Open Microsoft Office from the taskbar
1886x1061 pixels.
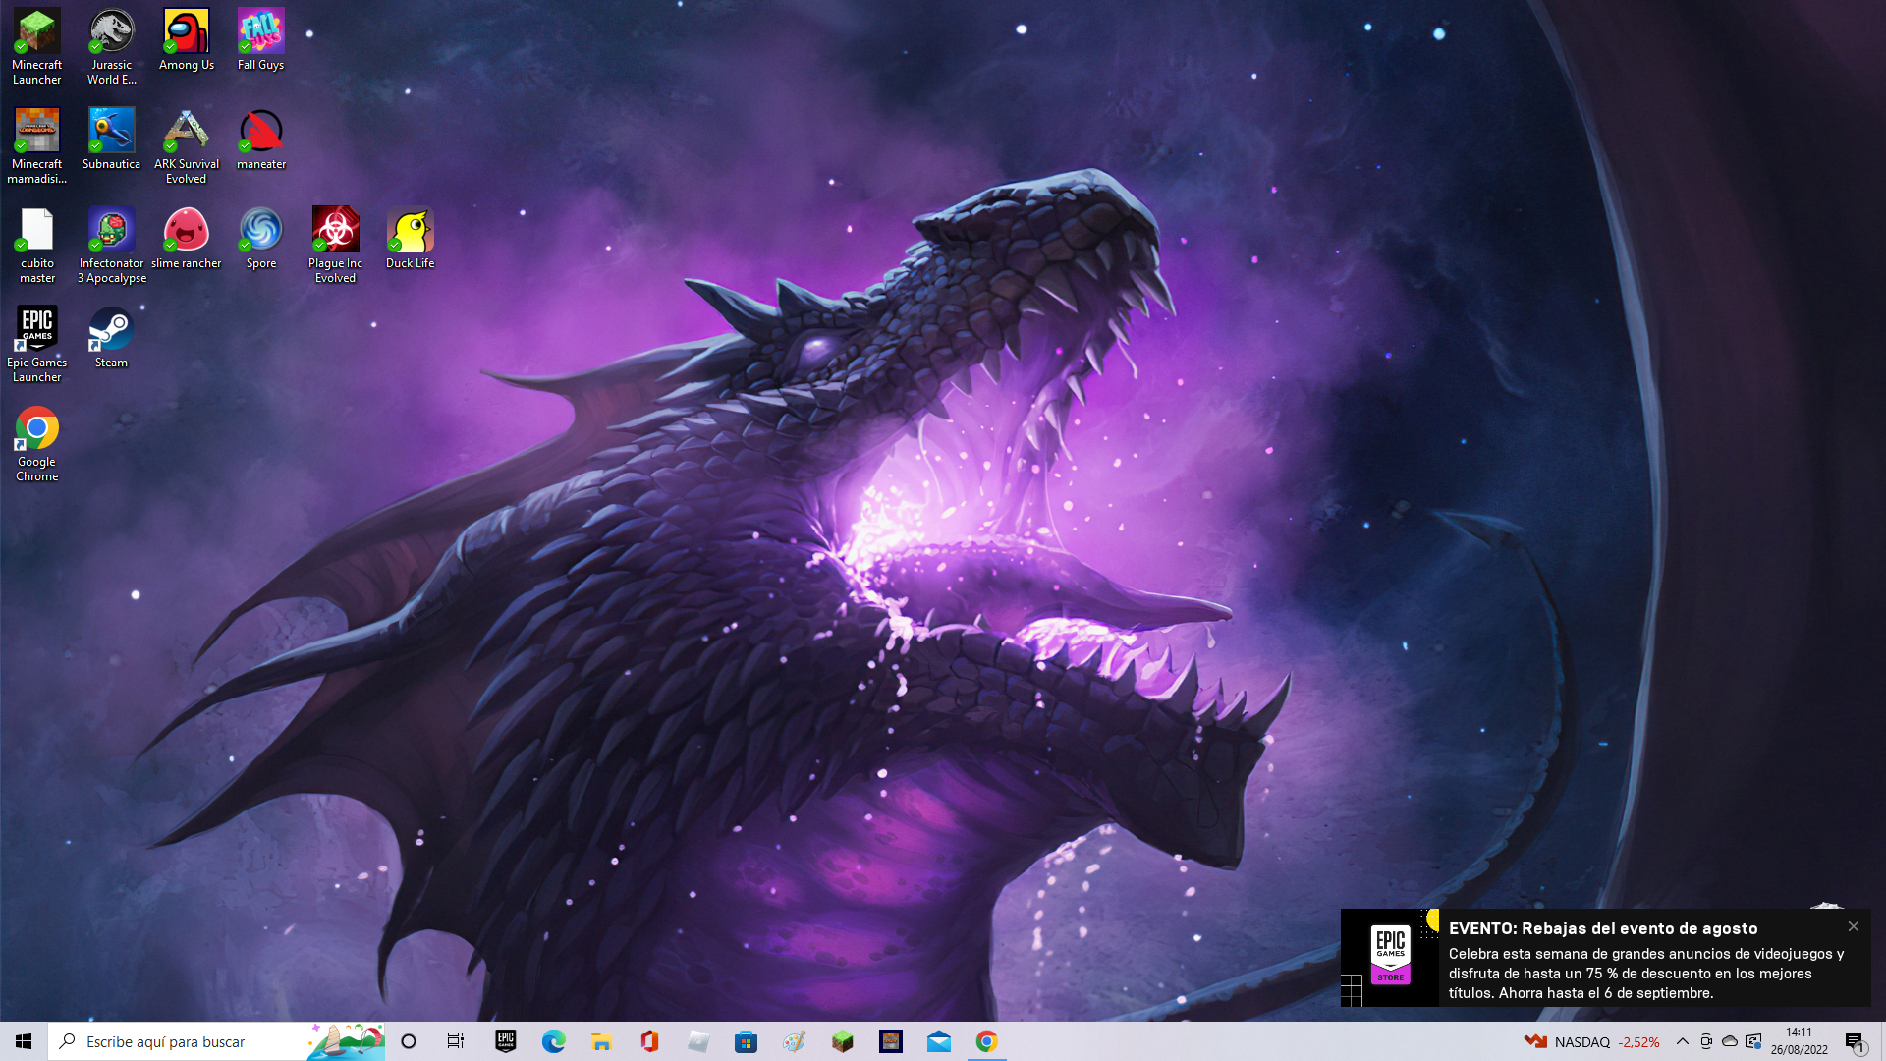point(649,1041)
